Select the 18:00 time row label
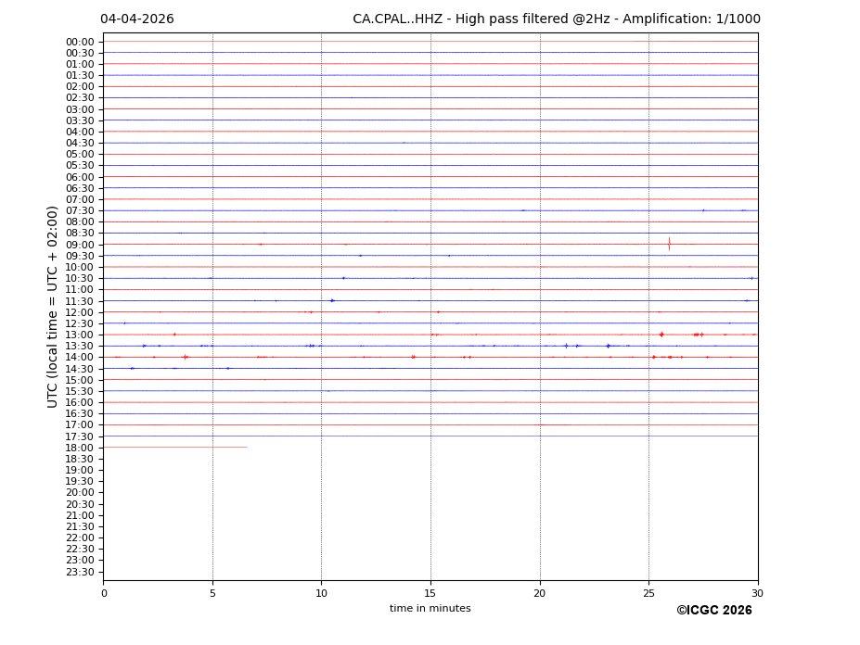The image size is (860, 645). [80, 448]
